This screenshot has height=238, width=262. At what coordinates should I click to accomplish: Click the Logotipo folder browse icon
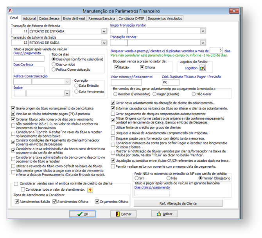click(203, 68)
